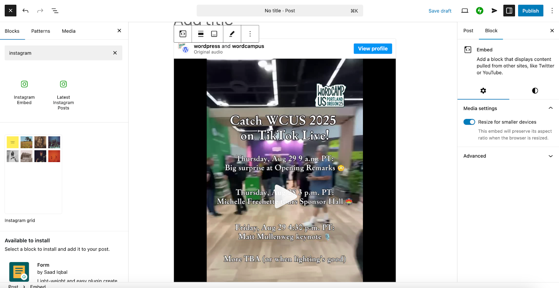Image resolution: width=559 pixels, height=288 pixels.
Task: Collapse the Media settings panel
Action: 508,108
